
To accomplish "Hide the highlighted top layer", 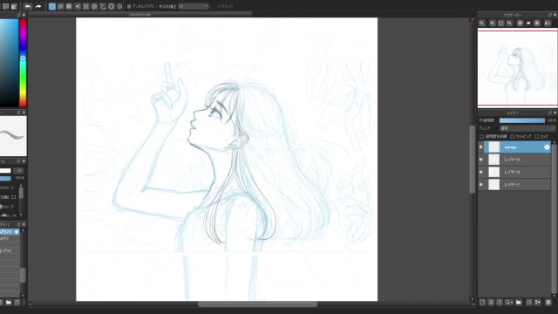I will point(480,147).
